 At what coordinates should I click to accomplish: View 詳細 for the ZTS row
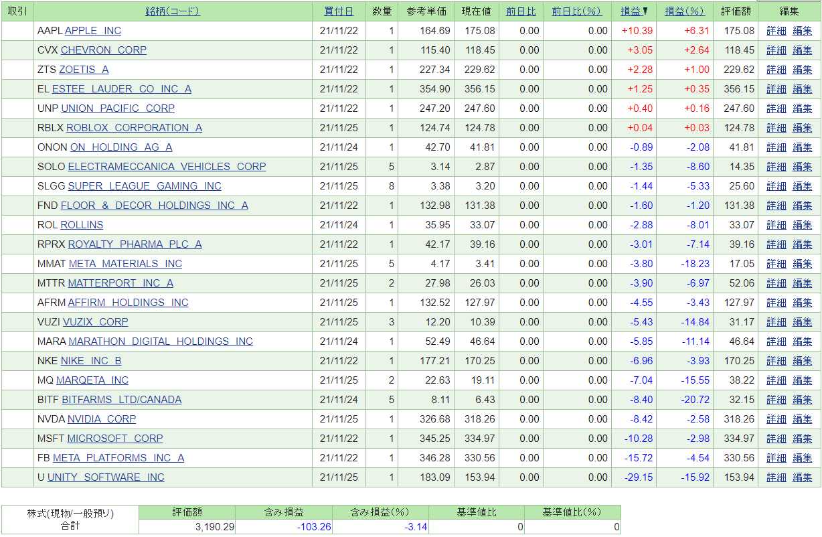click(776, 70)
